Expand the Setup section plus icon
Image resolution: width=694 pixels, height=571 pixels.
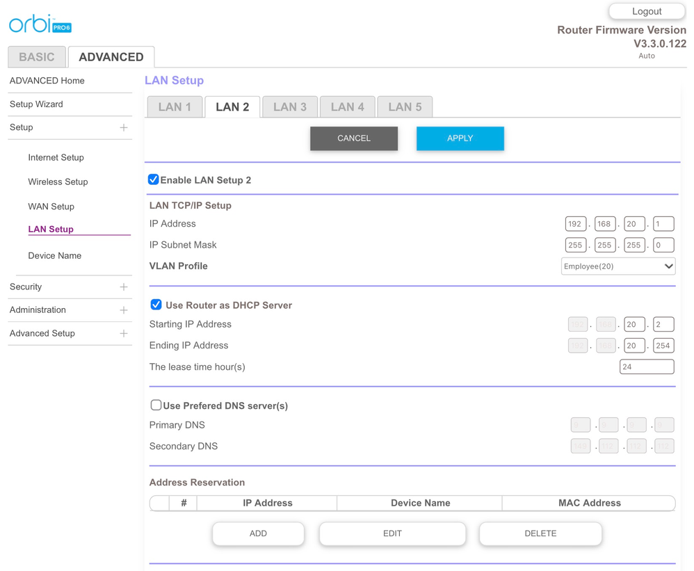click(x=124, y=128)
